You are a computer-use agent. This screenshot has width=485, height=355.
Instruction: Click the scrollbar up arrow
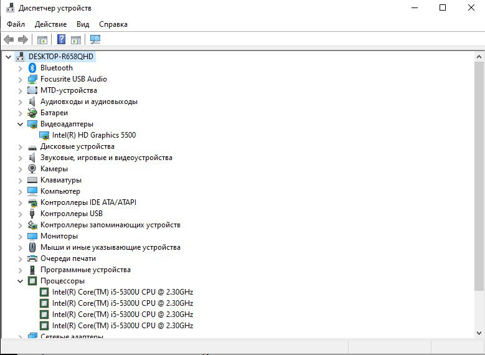point(479,57)
